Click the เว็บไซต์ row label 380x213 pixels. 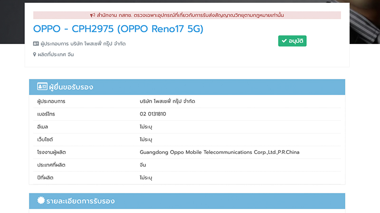point(45,140)
